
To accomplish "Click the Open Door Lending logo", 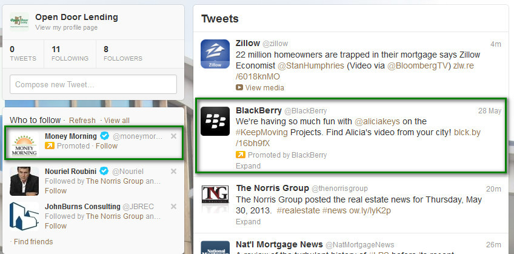I will [x=19, y=22].
